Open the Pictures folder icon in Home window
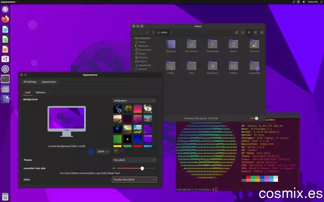The height and width of the screenshot is (202, 324). point(254,44)
